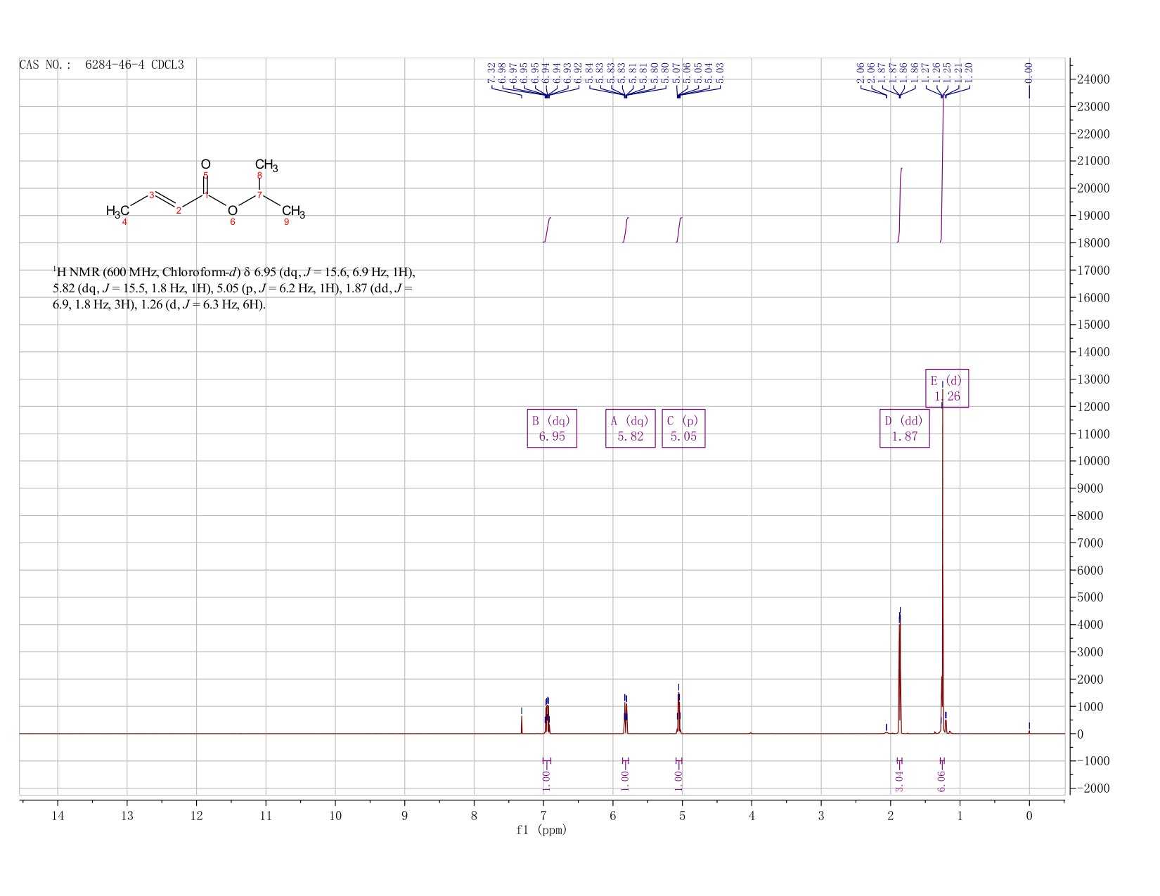Viewport: 1160px width, 896px height.
Task: Click the ester O atom numbered 6
Action: [232, 211]
